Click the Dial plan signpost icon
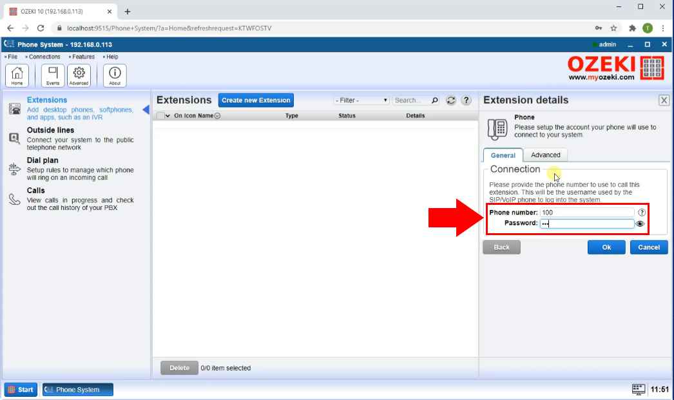674x400 pixels. 15,169
